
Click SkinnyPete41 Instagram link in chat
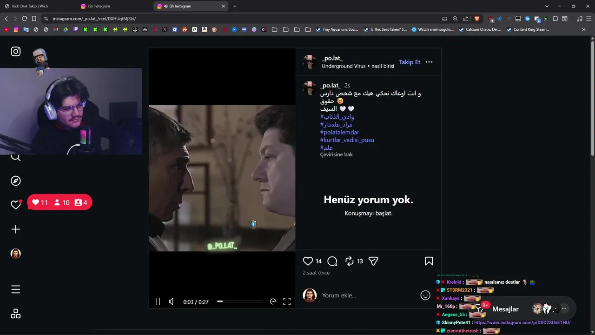click(522, 322)
